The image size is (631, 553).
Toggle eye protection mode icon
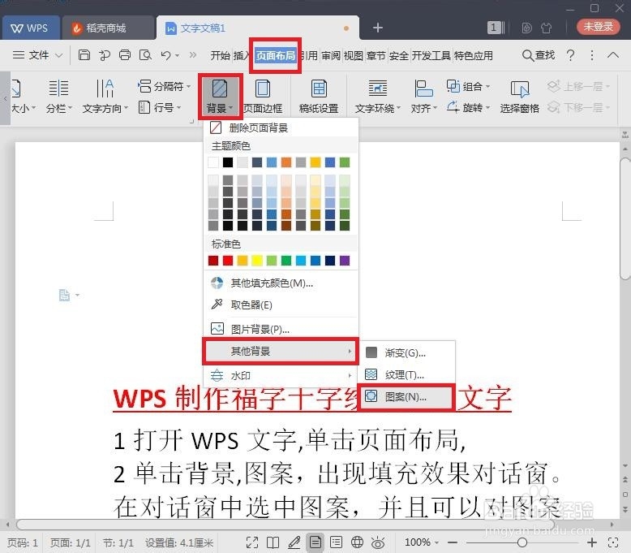tap(378, 543)
